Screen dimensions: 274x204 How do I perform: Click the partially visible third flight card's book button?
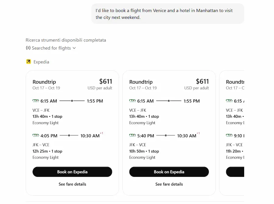235,172
